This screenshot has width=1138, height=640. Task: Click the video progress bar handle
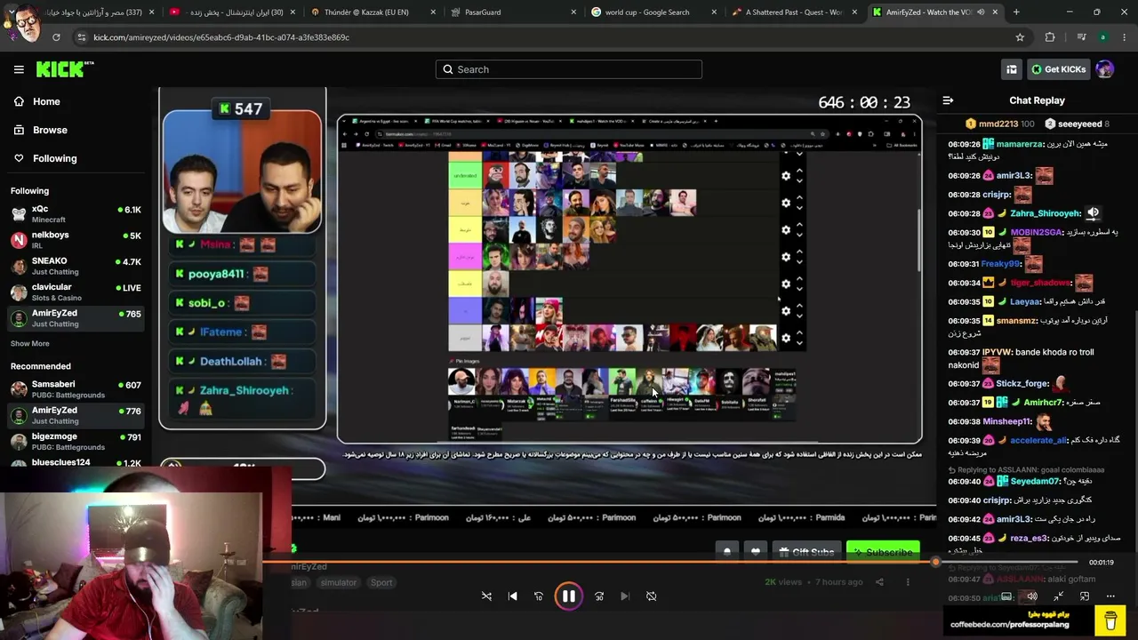[935, 562]
